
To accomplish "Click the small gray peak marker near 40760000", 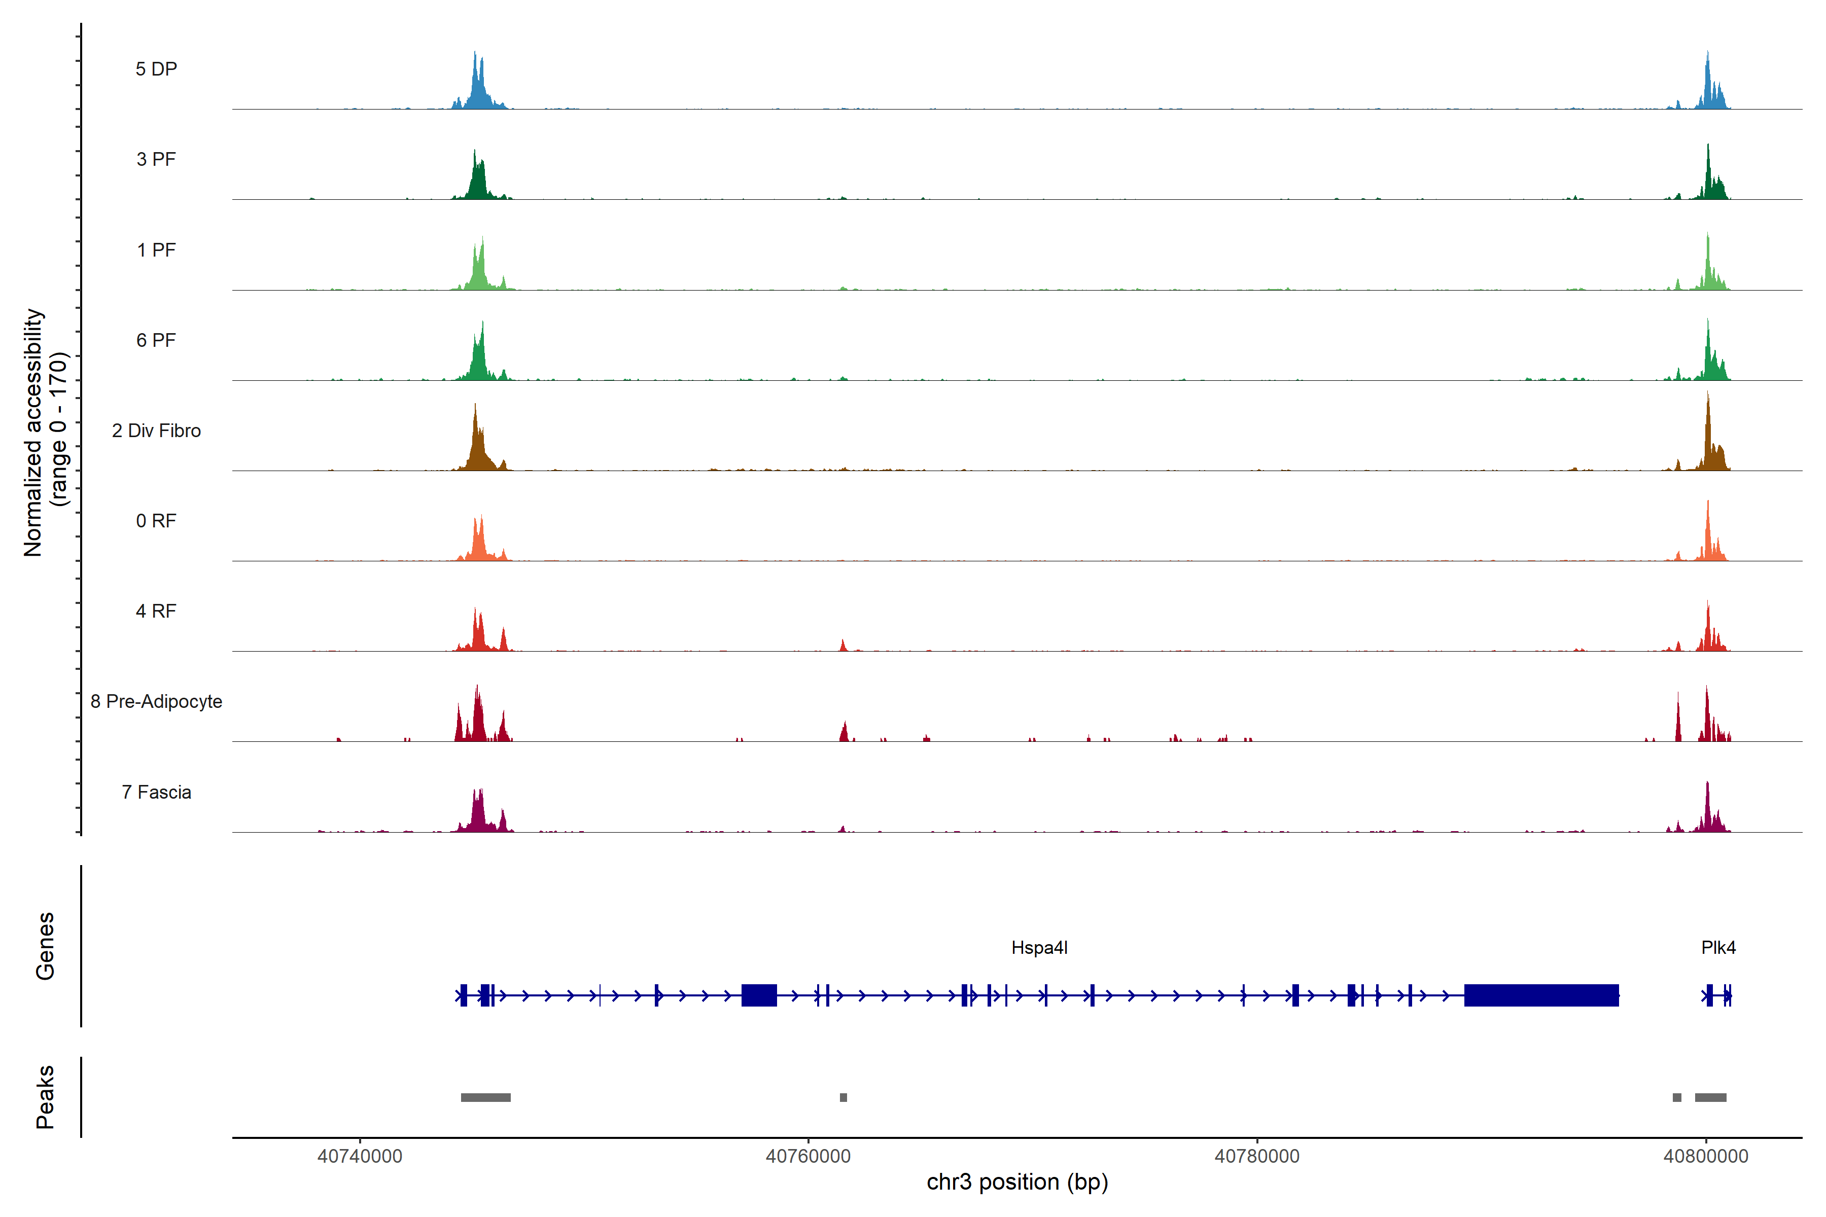I will (x=843, y=1097).
